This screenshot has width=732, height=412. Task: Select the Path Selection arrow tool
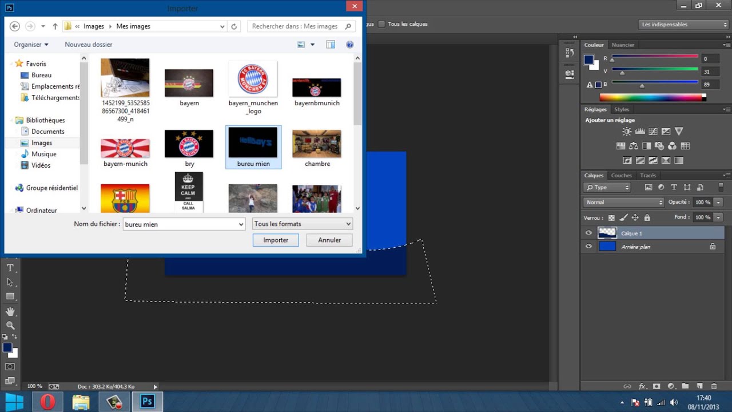point(10,282)
